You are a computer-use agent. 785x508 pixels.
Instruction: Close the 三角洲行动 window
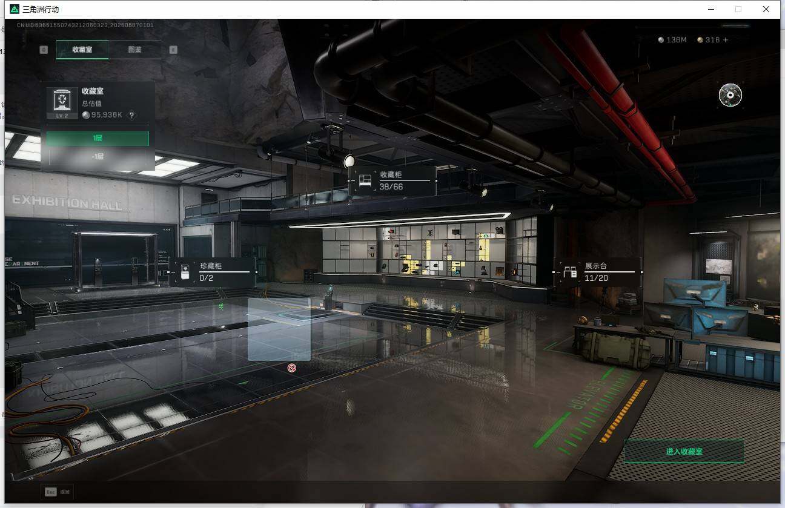(766, 9)
